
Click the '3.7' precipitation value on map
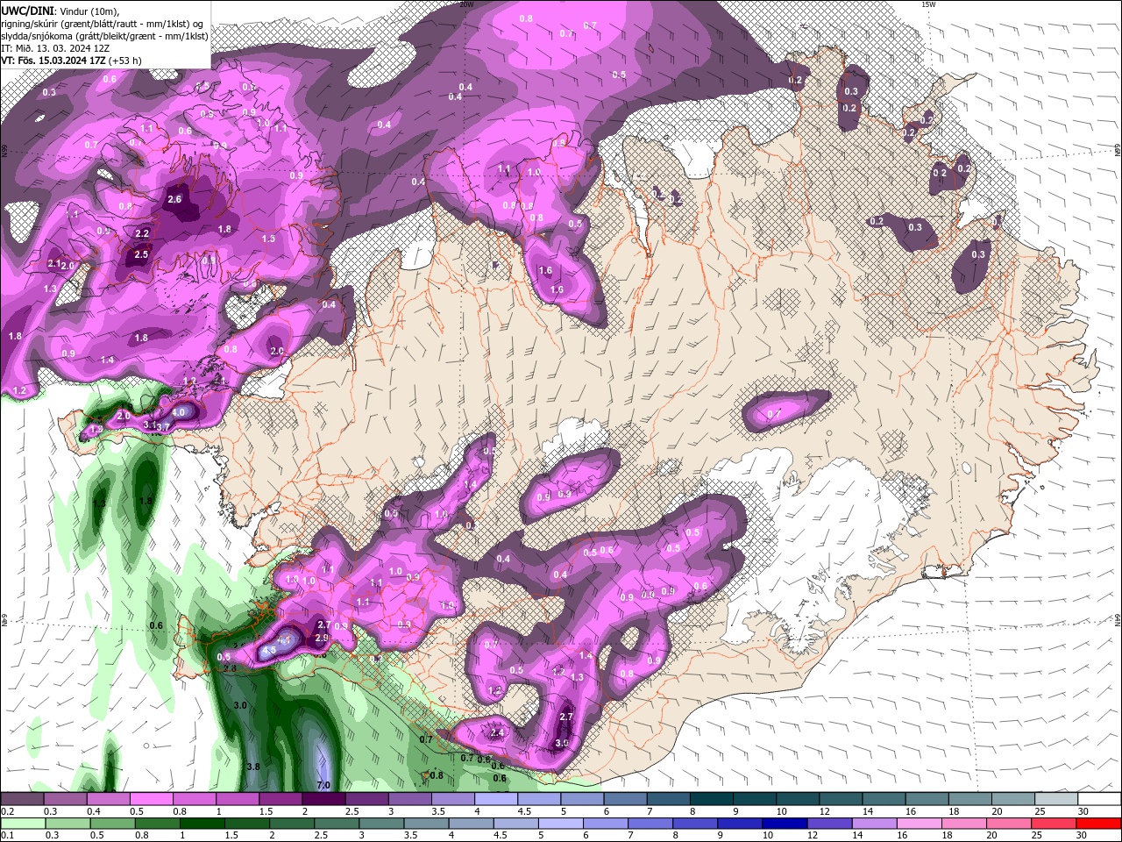click(163, 427)
